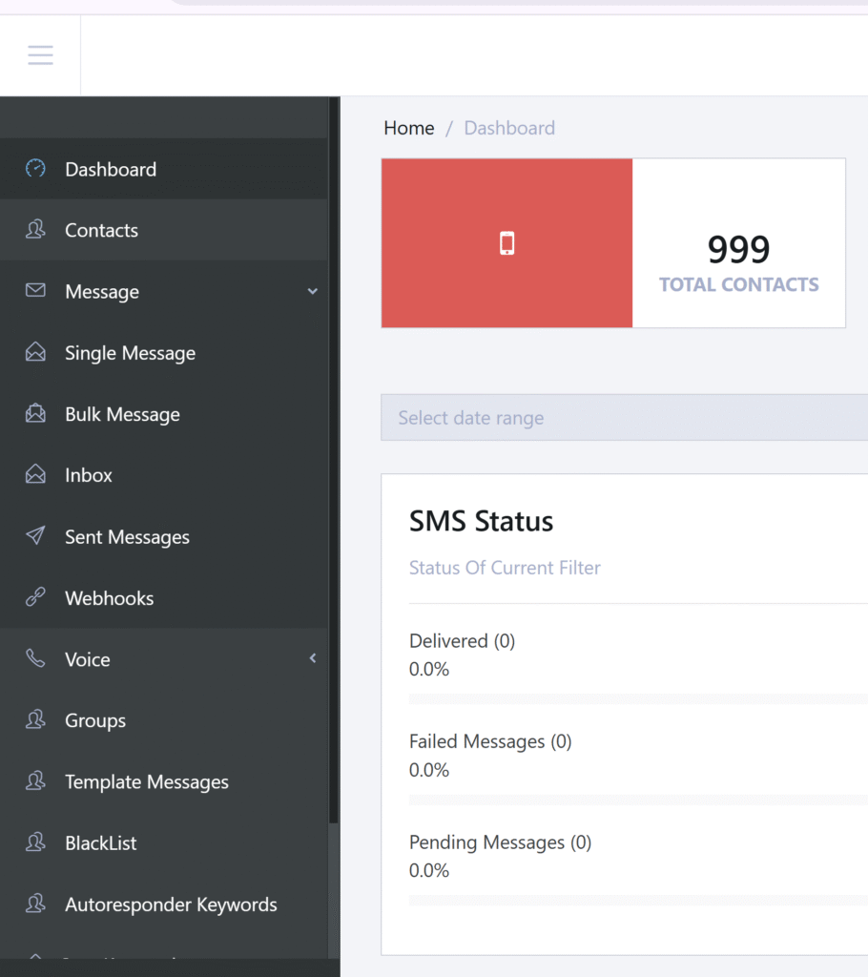Click the red mobile phone icon tile
The image size is (868, 977).
506,243
